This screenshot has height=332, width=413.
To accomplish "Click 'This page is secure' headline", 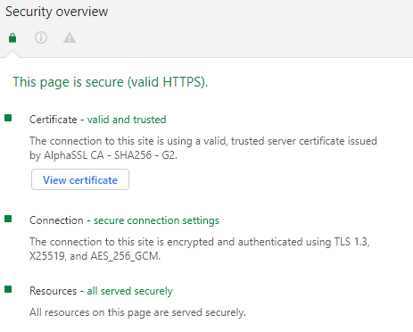I will click(111, 82).
